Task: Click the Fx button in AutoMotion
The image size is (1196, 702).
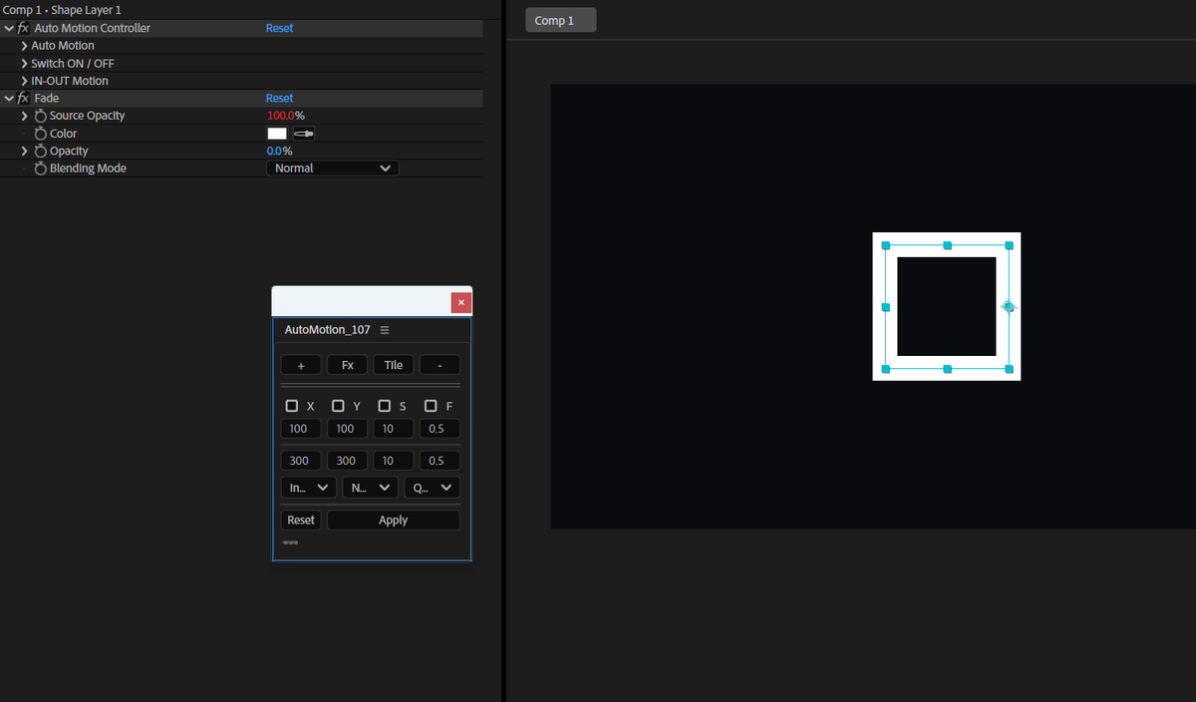Action: point(348,365)
